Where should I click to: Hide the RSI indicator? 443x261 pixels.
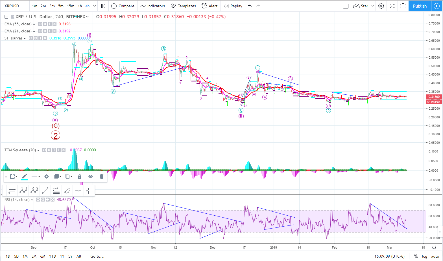pos(38,200)
